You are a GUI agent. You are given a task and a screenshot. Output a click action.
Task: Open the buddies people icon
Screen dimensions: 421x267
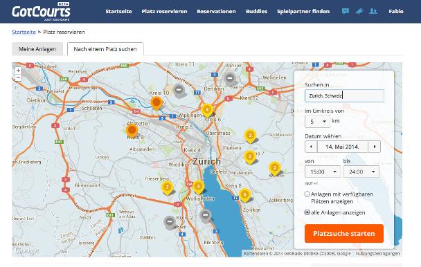(373, 11)
